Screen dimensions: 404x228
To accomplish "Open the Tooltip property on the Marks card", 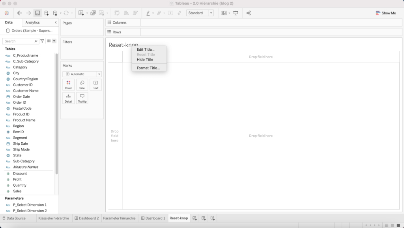I will pos(82,98).
